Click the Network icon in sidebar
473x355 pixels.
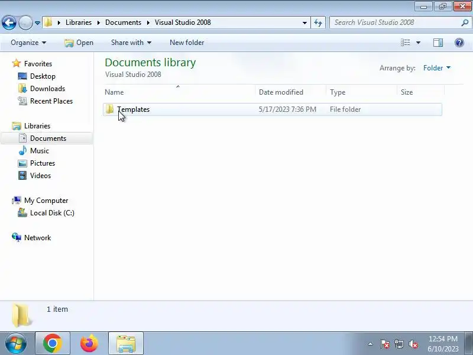point(17,238)
